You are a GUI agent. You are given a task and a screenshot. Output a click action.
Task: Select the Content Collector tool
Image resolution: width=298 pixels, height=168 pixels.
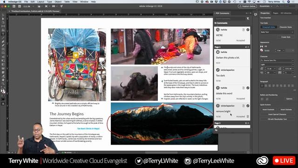pos(3,30)
